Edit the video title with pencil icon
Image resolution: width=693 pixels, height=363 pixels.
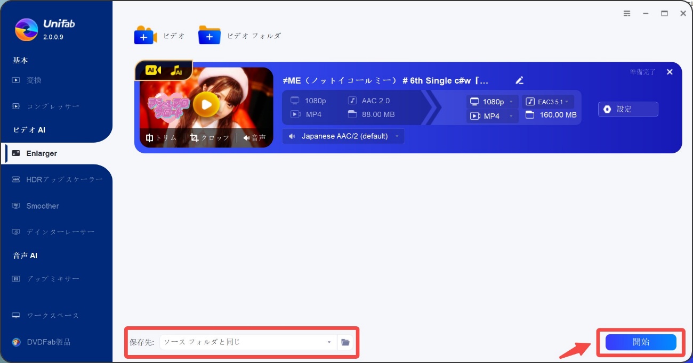(x=519, y=80)
